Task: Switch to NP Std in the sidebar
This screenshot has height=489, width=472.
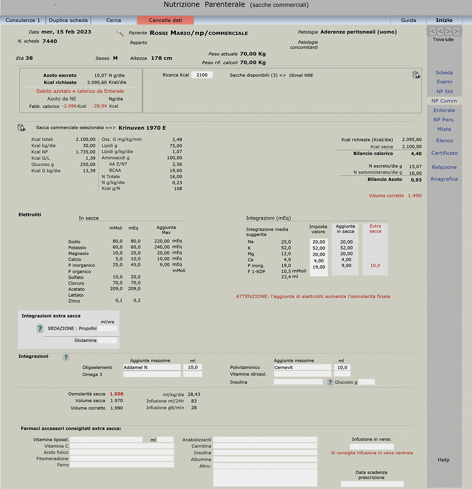Action: [x=444, y=91]
